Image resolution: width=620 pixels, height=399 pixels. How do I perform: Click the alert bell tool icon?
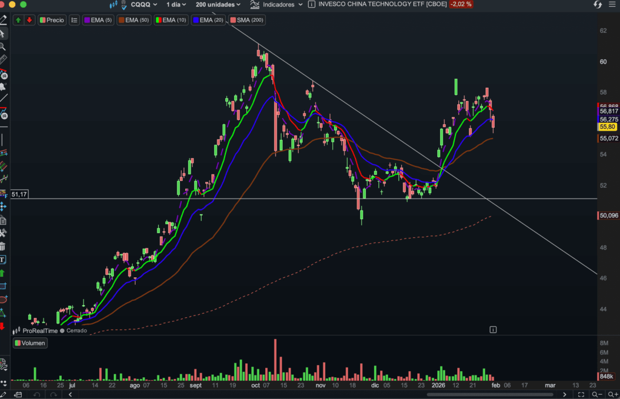(3, 87)
